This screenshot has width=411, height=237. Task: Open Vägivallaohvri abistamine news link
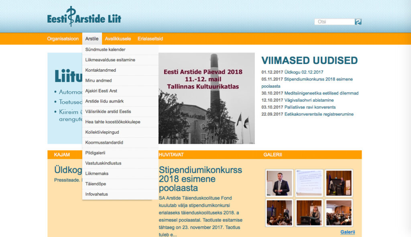[x=309, y=100]
